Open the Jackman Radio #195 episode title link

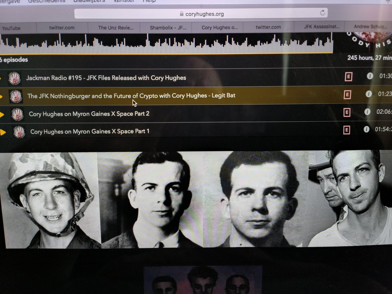(x=106, y=78)
